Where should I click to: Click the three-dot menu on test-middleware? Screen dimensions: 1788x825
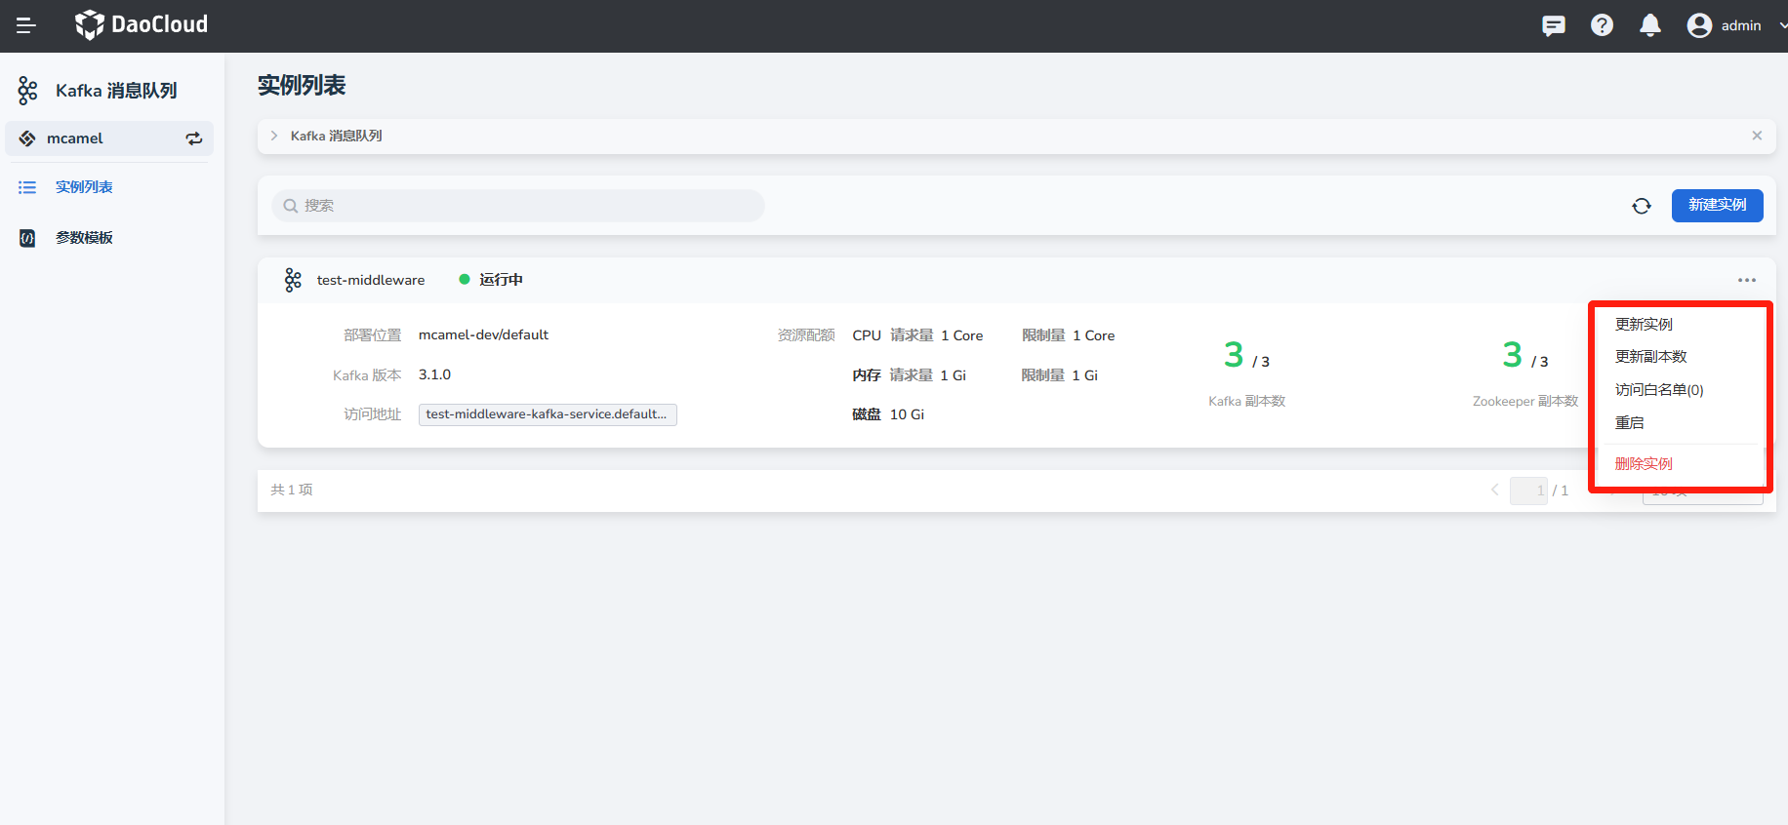click(x=1746, y=280)
